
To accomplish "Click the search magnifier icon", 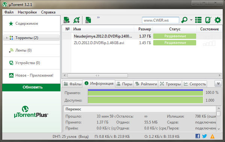I will [184, 20].
